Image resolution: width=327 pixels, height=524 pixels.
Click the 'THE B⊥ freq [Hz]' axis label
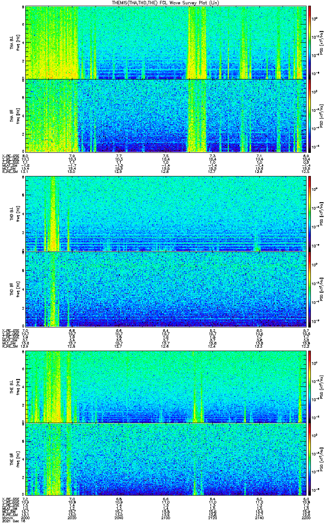(14, 386)
